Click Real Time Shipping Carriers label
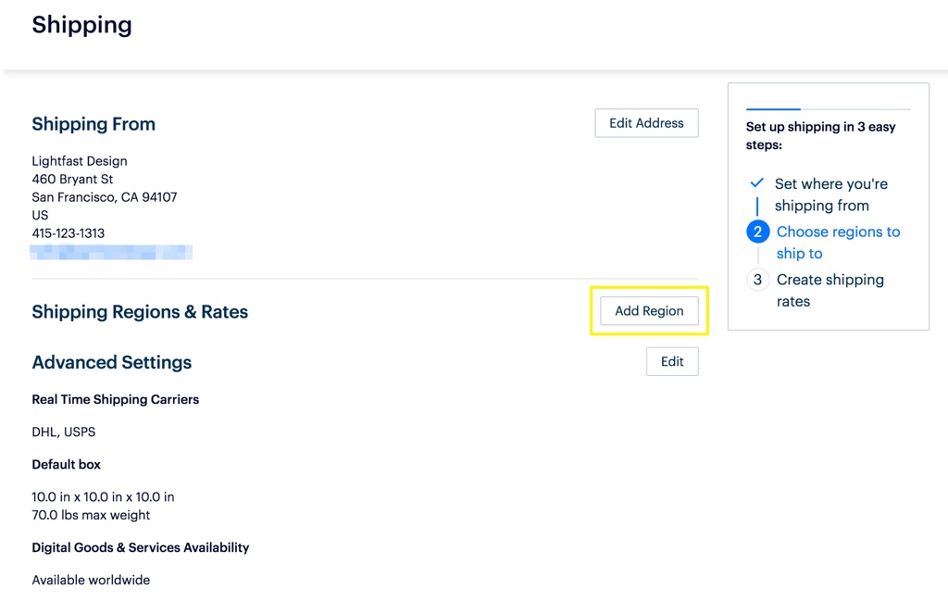This screenshot has width=948, height=601. click(x=116, y=400)
